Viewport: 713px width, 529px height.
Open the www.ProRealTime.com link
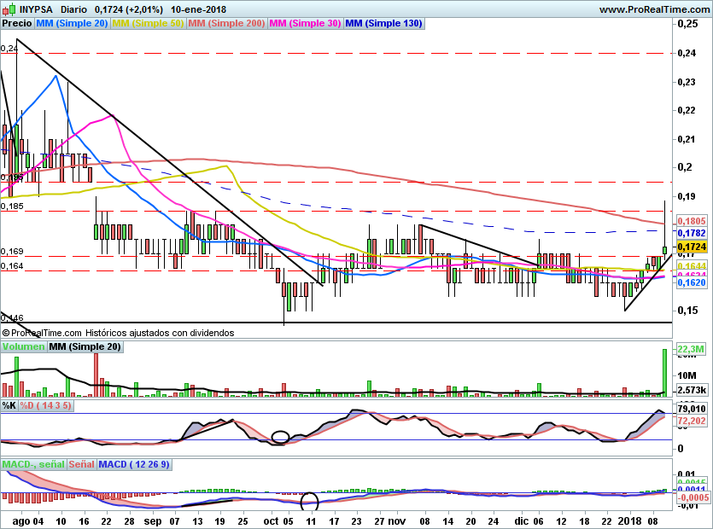[653, 9]
